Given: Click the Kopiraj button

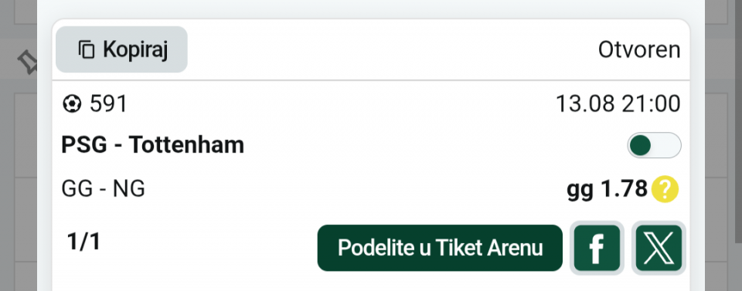Looking at the screenshot, I should coord(121,49).
